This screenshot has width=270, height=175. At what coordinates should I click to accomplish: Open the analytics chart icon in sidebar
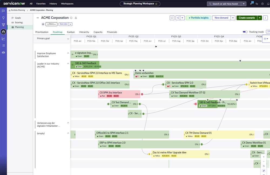coord(3,39)
